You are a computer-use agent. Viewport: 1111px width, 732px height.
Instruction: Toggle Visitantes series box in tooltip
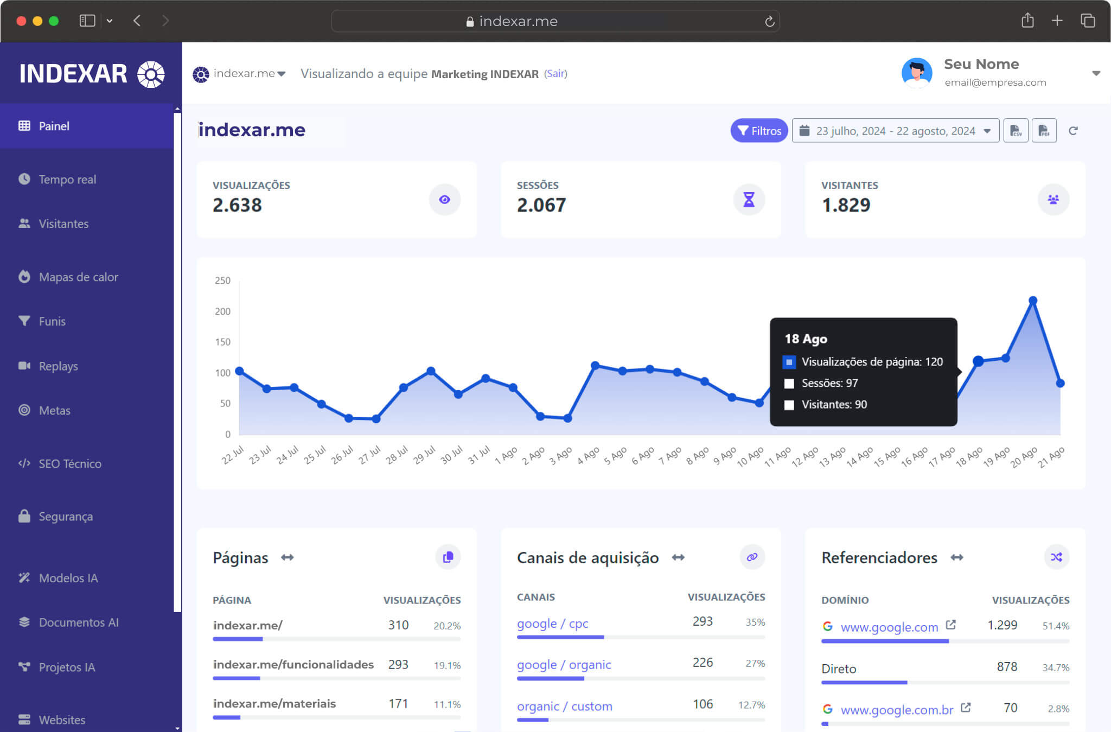[789, 405]
